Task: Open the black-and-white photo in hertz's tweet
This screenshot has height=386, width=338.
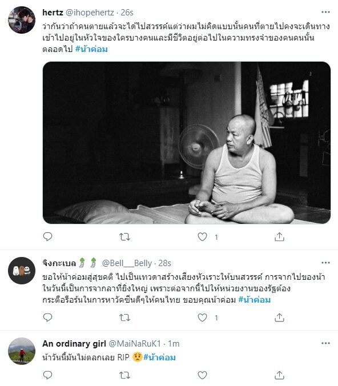Action: tap(187, 143)
